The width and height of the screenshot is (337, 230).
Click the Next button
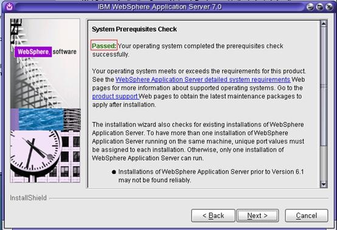tap(257, 215)
